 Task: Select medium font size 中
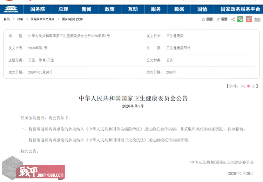tap(249, 86)
